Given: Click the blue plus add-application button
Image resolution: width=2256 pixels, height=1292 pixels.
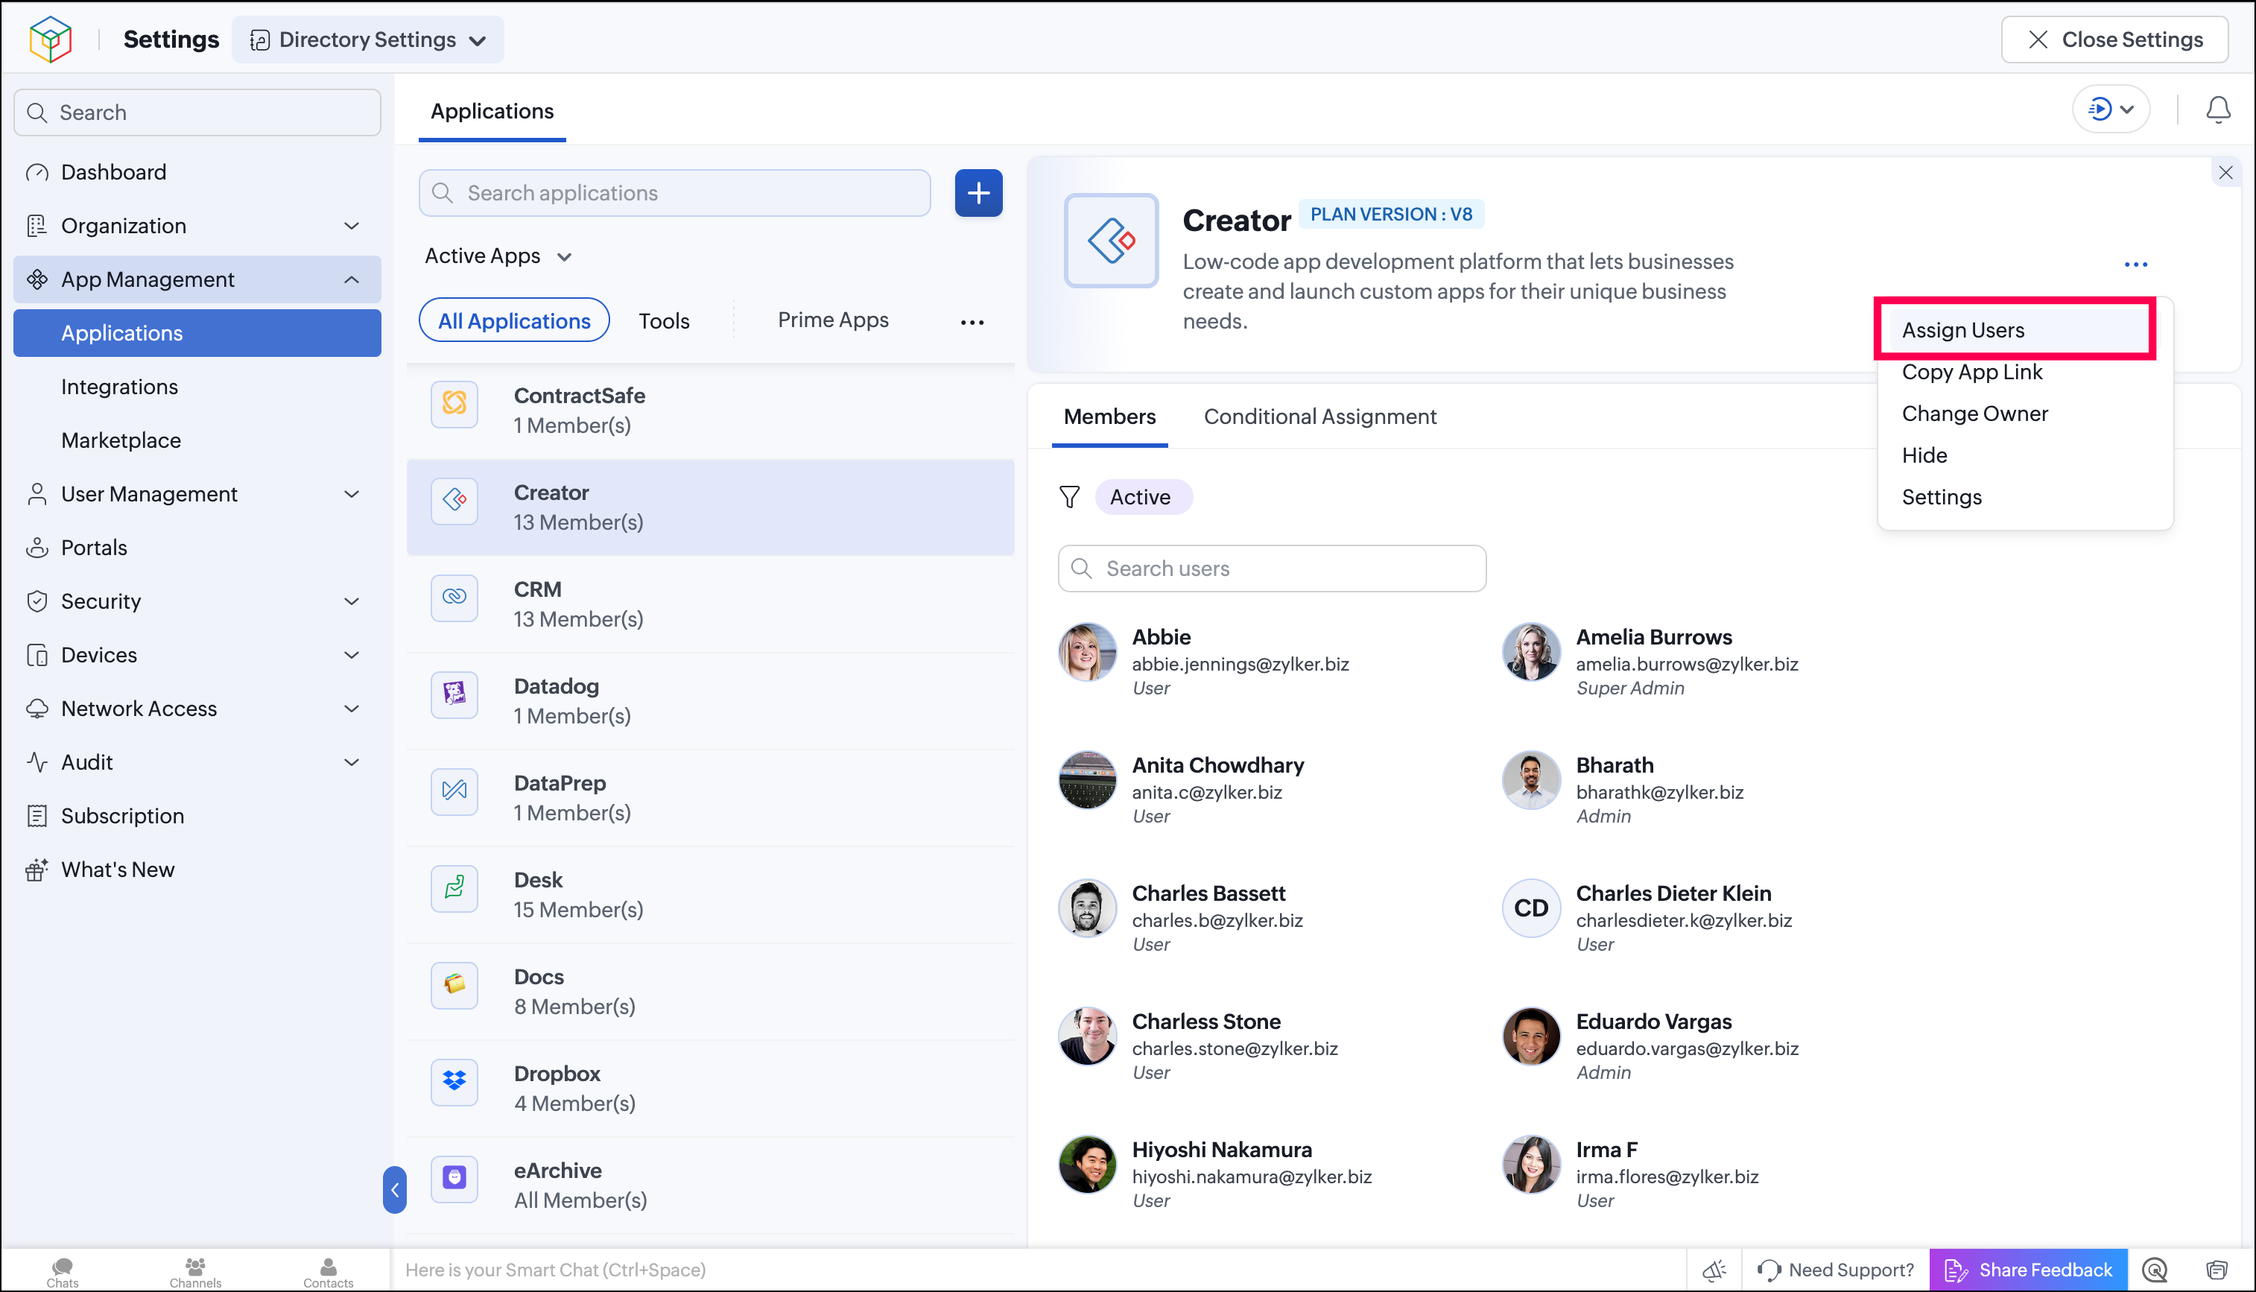Looking at the screenshot, I should [x=978, y=192].
